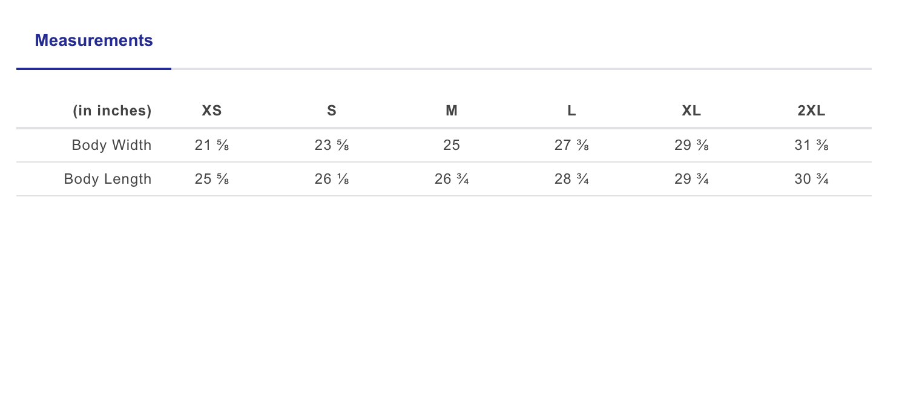This screenshot has height=417, width=902.
Task: Select the XL size column header
Action: tap(691, 111)
